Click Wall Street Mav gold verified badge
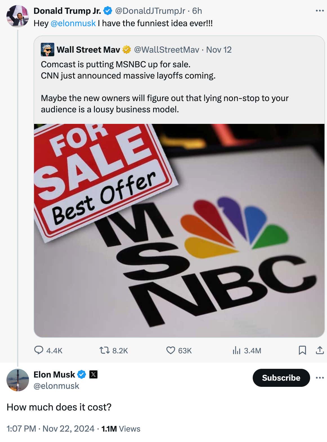This screenshot has height=442, width=327. (127, 50)
